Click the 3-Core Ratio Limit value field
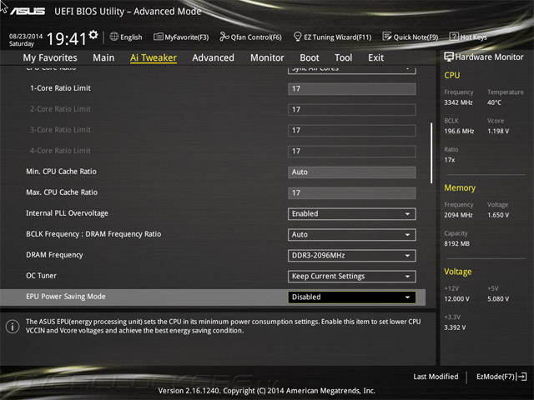 pos(352,130)
